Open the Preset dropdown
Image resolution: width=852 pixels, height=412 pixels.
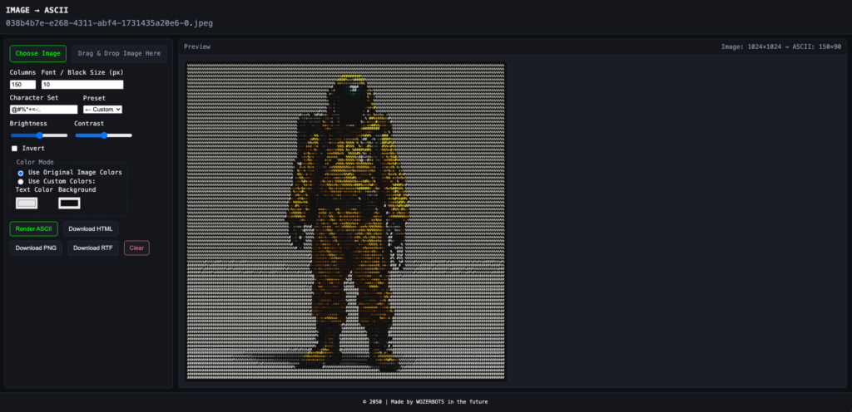(103, 110)
